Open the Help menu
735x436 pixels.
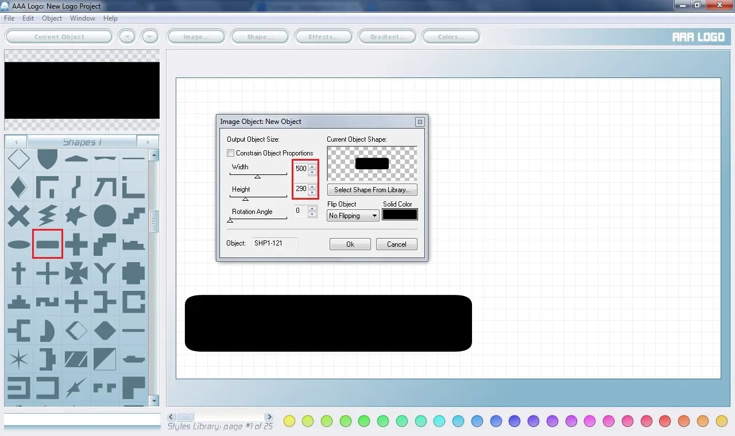point(110,18)
